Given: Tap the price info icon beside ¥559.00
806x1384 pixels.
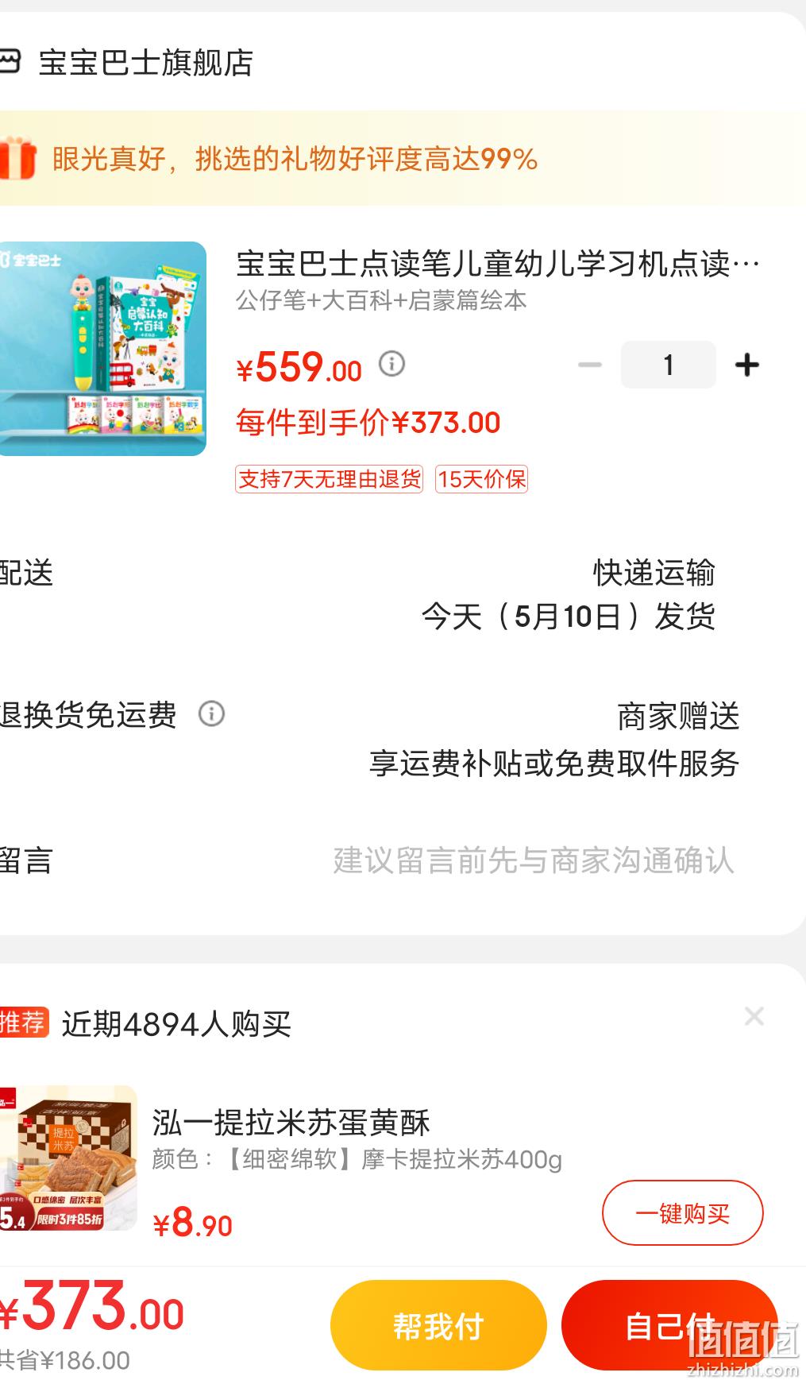Looking at the screenshot, I should pyautogui.click(x=391, y=364).
